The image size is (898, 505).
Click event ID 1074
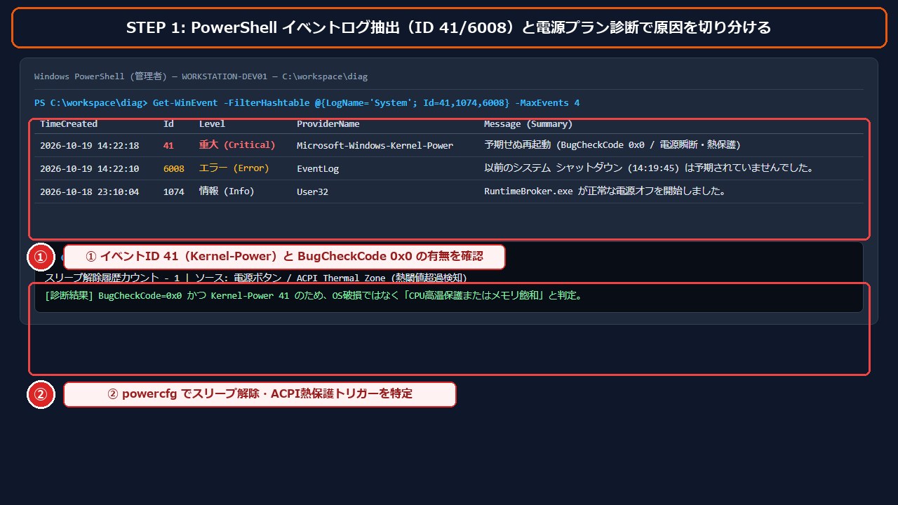pyautogui.click(x=174, y=191)
